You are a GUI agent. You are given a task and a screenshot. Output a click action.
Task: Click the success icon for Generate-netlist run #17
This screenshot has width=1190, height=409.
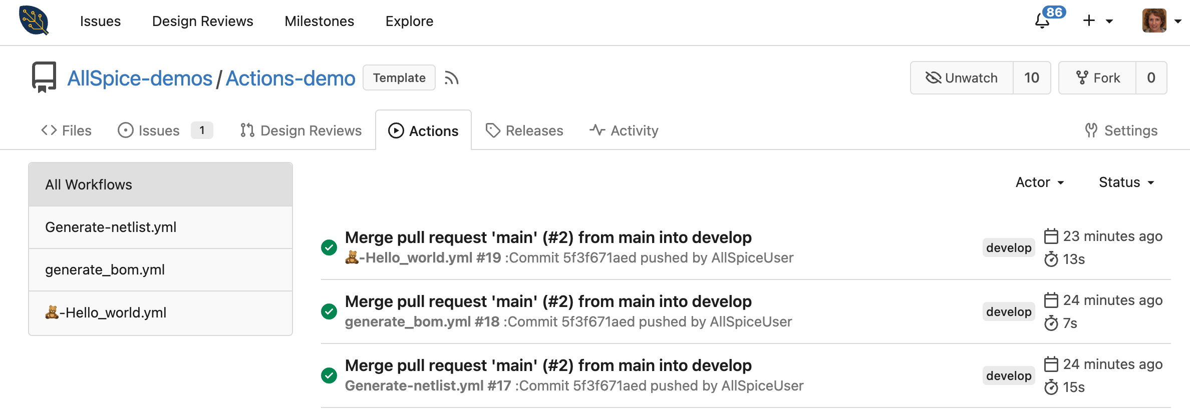point(329,375)
